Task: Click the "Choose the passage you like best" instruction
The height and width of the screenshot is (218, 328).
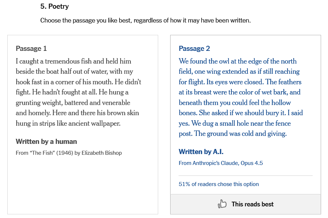Action: [145, 20]
